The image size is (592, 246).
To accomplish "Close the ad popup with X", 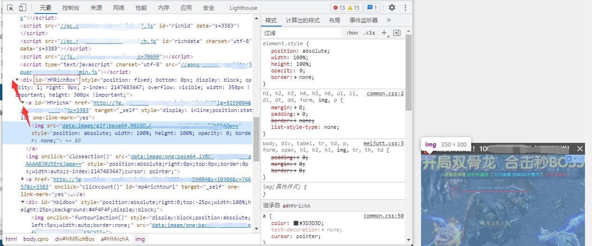I will (580, 148).
